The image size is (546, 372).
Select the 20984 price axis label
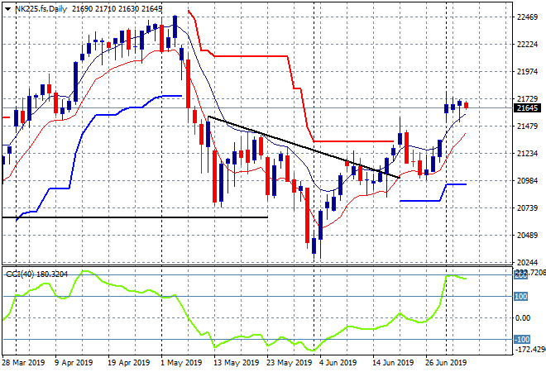pos(527,180)
